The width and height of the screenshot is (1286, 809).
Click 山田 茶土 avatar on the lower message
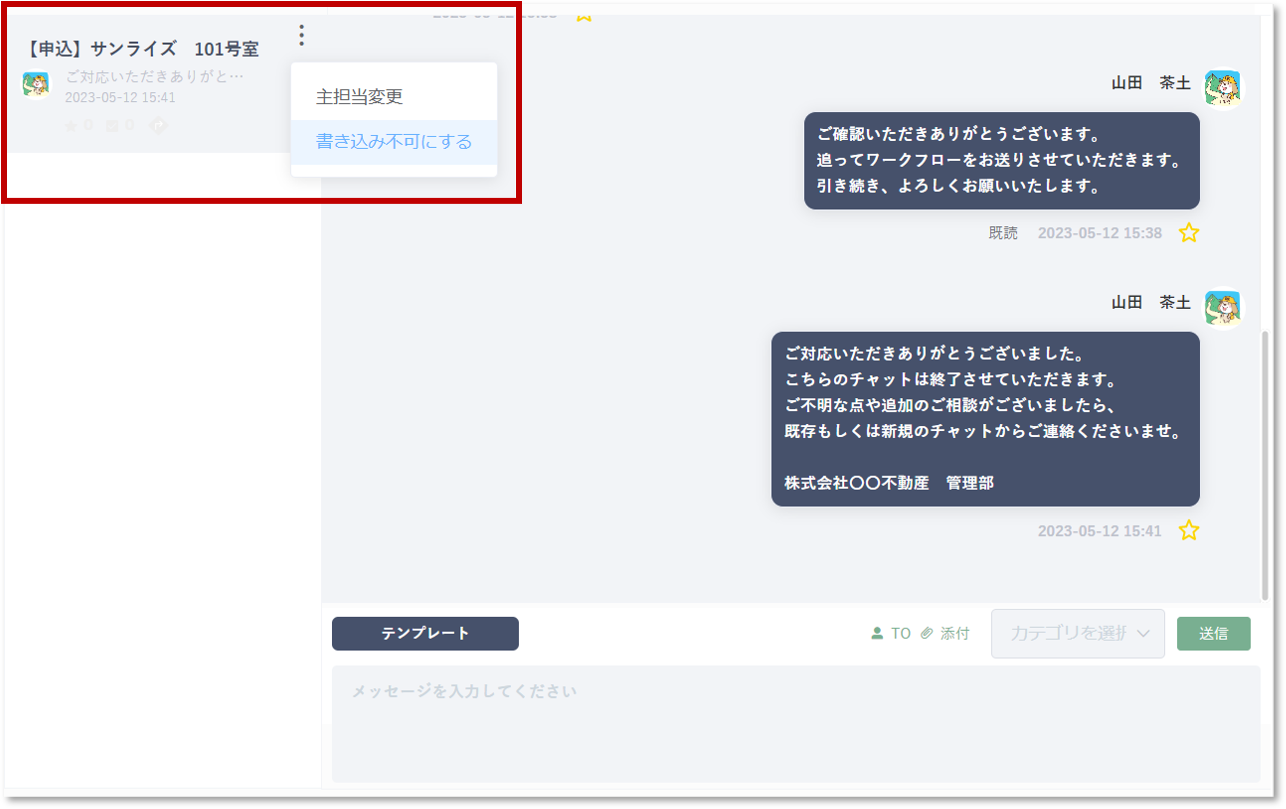[1223, 308]
